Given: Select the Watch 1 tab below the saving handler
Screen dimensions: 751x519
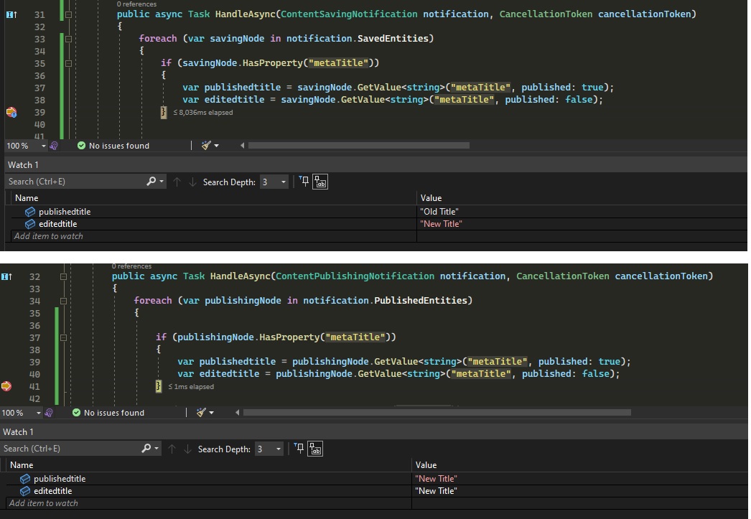Looking at the screenshot, I should pos(23,165).
